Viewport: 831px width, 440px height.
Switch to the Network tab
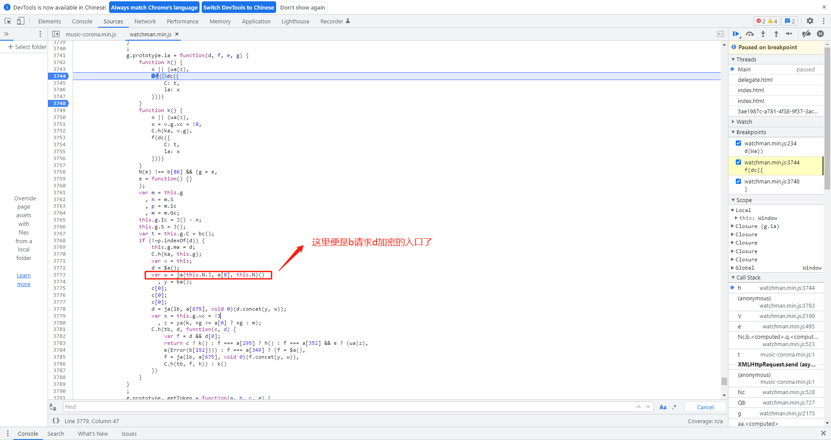pyautogui.click(x=145, y=21)
